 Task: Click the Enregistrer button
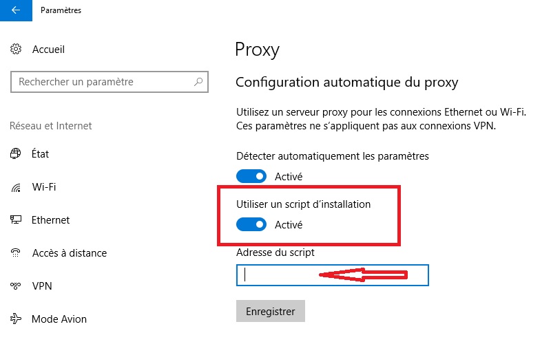pos(271,311)
